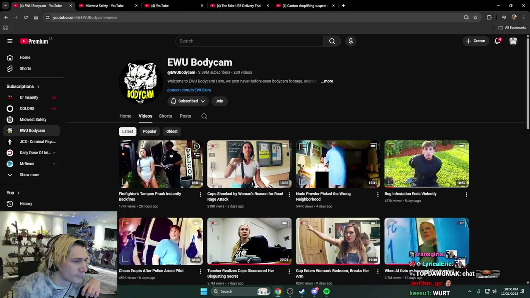This screenshot has height=298, width=530.
Task: Open the patreon.com/c/EWUCrew link
Action: pos(189,90)
